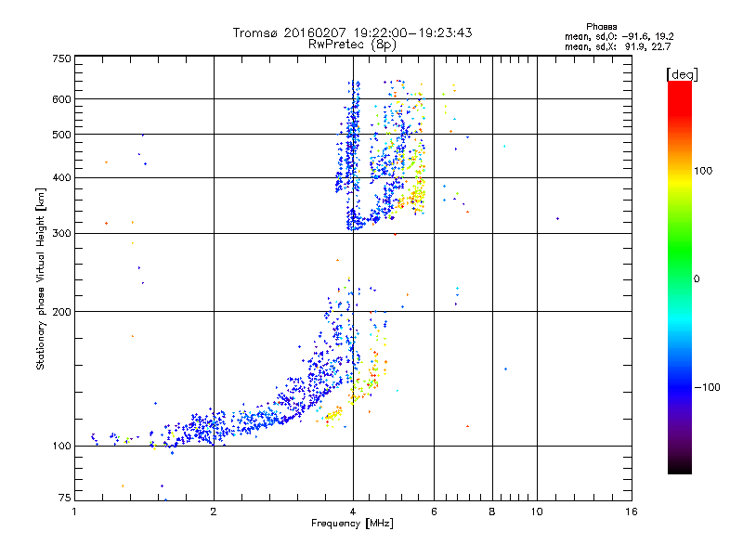This screenshot has width=743, height=557.
Task: Click the "Stationary phase Virtual Height [km]" axis label
Action: [41, 278]
